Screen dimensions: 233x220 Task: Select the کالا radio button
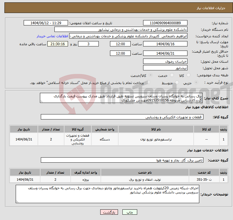[188, 75]
